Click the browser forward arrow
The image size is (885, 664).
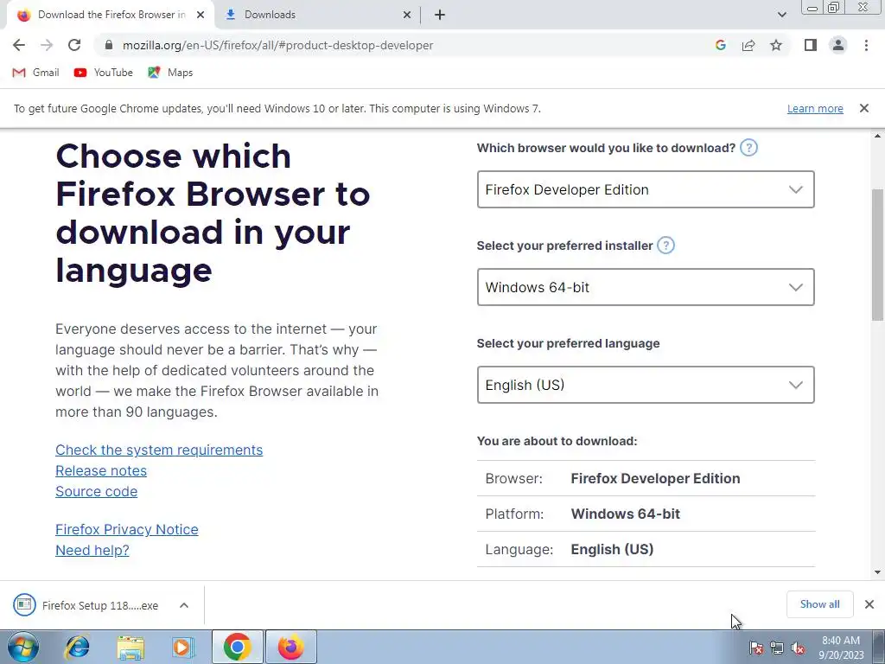47,45
